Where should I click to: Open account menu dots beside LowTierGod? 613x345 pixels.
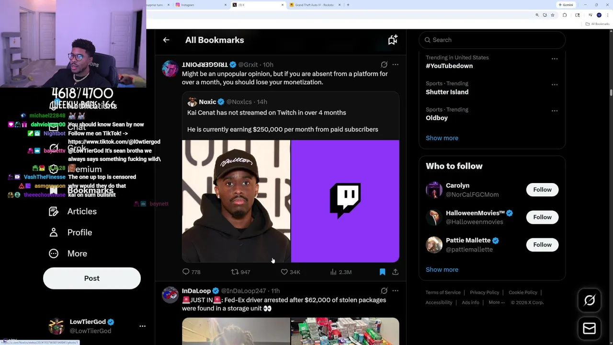pyautogui.click(x=142, y=326)
